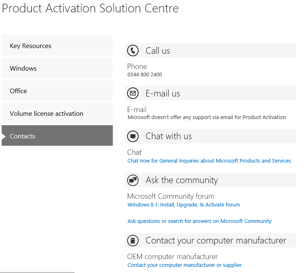
Task: Click the Contact your computer manufacturer header
Action: coord(210,240)
